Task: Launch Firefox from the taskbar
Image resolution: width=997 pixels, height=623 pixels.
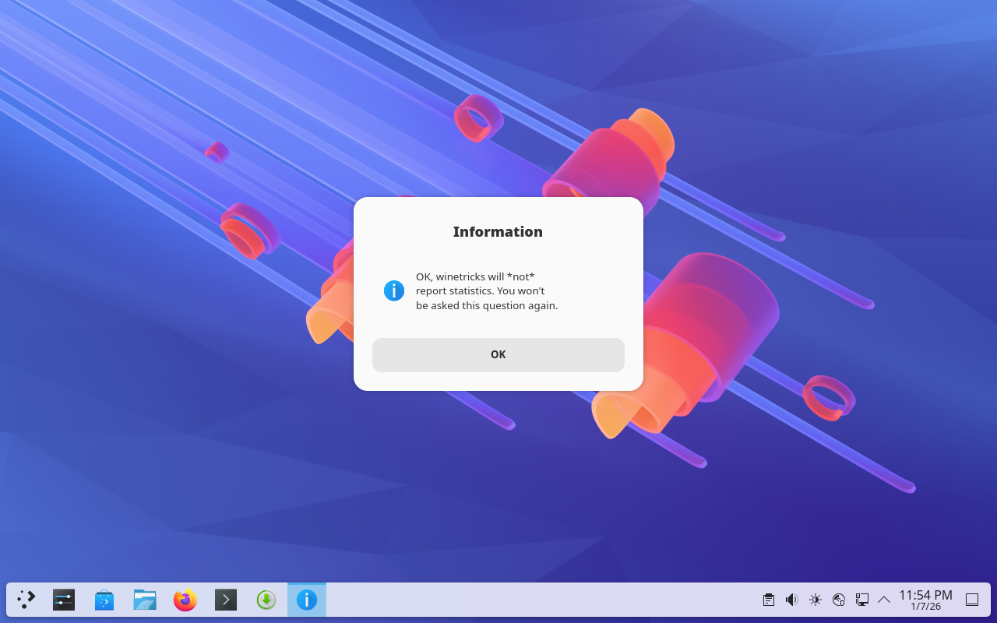Action: coord(185,600)
